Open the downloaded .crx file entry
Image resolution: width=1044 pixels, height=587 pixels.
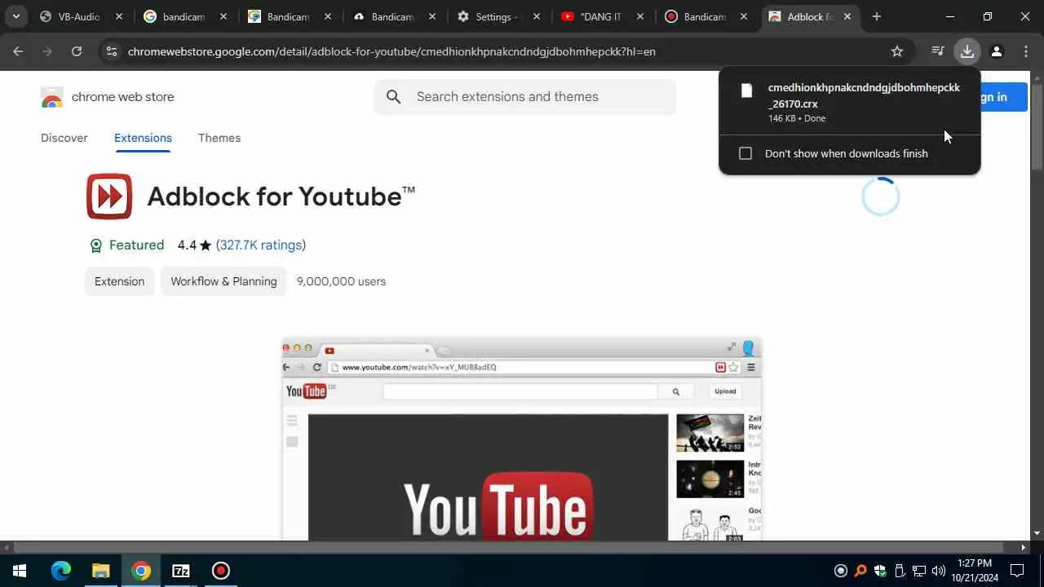849,102
